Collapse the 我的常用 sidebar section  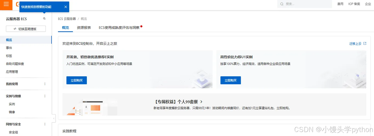point(12,84)
